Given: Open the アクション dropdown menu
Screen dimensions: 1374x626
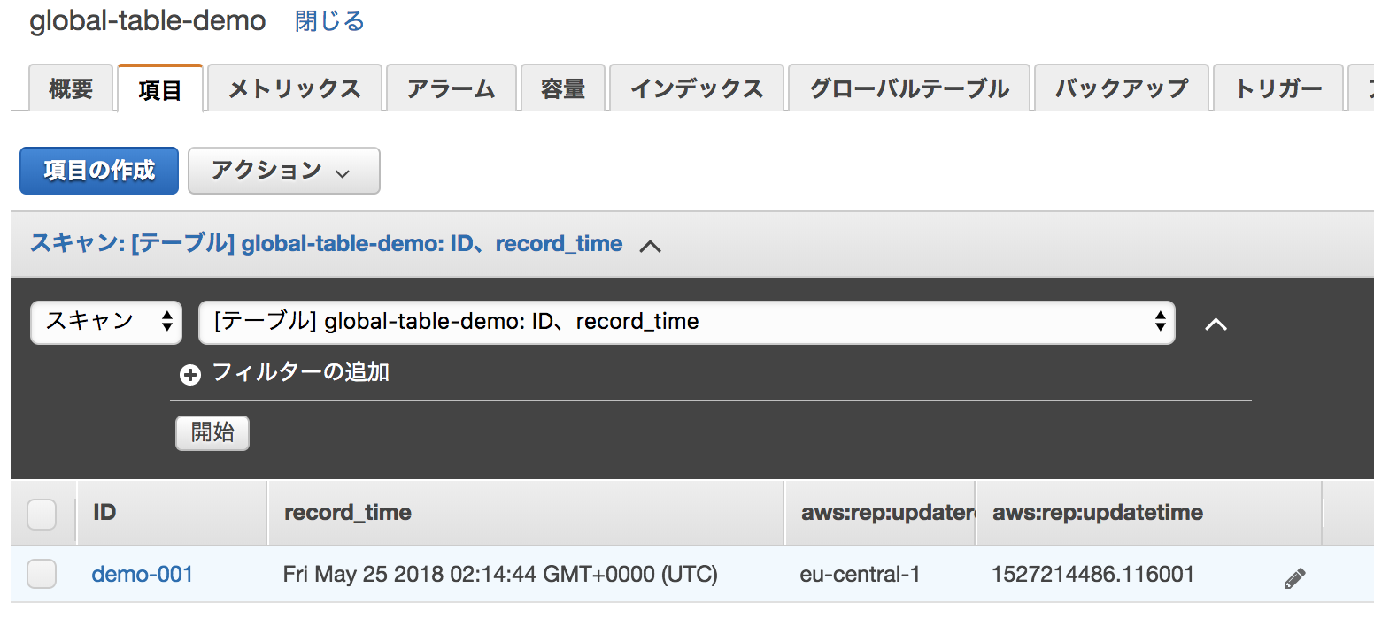Looking at the screenshot, I should coord(284,171).
